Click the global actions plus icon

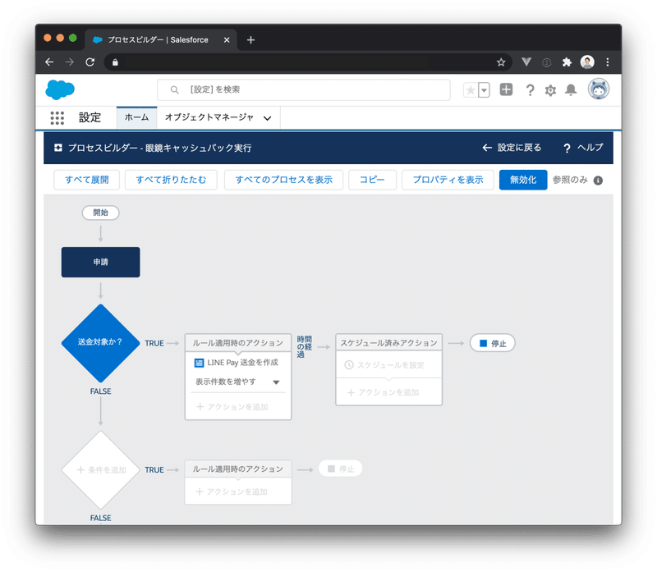click(506, 89)
